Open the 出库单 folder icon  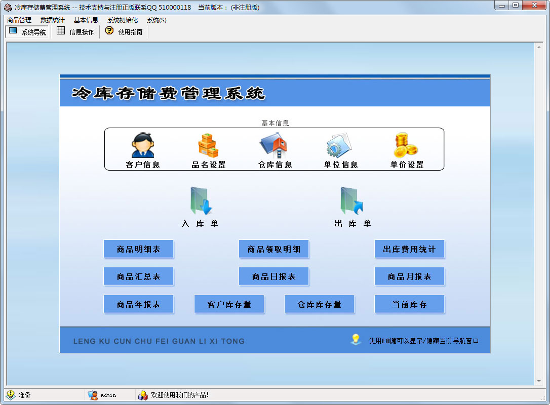point(352,201)
